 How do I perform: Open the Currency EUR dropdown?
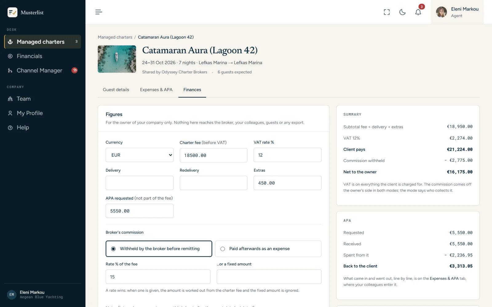pos(139,155)
